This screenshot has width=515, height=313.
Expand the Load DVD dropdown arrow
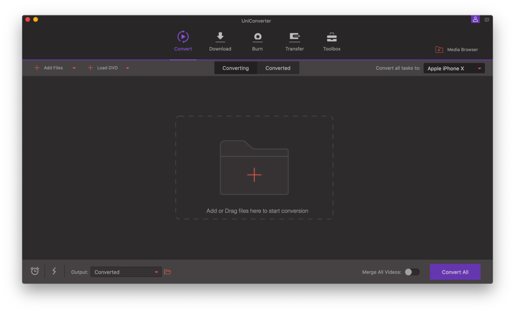(x=128, y=68)
